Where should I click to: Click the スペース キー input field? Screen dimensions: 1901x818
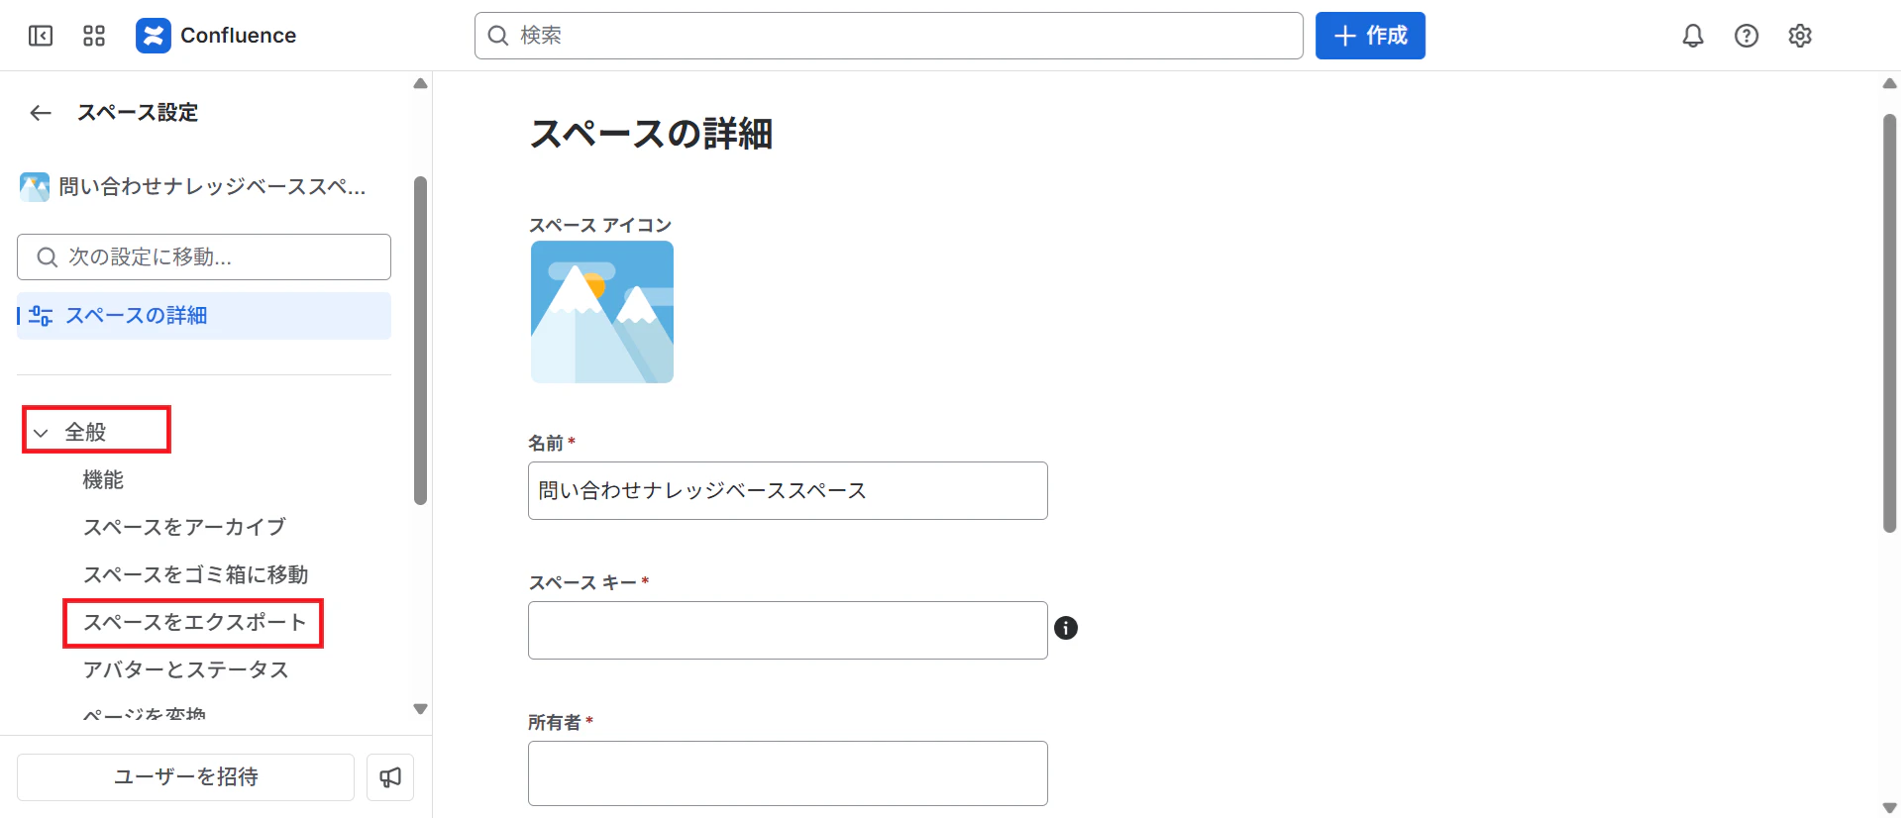coord(788,630)
